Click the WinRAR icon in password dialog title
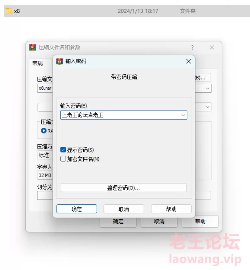The height and width of the screenshot is (270, 250). pyautogui.click(x=60, y=61)
